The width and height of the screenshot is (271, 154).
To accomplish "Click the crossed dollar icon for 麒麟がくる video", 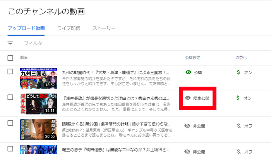I will pos(239,126).
